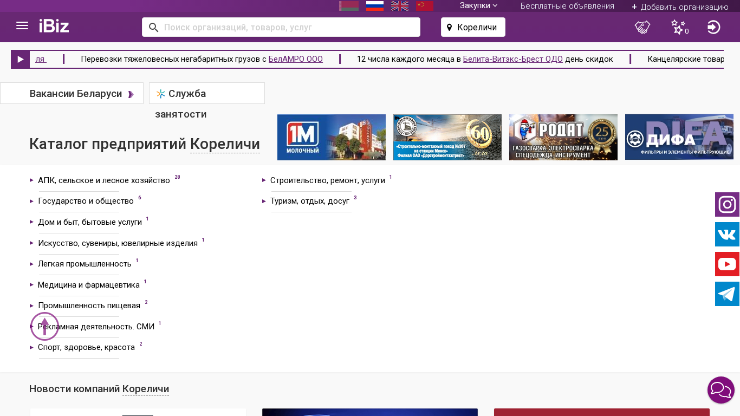Open the VK social icon
The height and width of the screenshot is (416, 740).
(x=727, y=235)
